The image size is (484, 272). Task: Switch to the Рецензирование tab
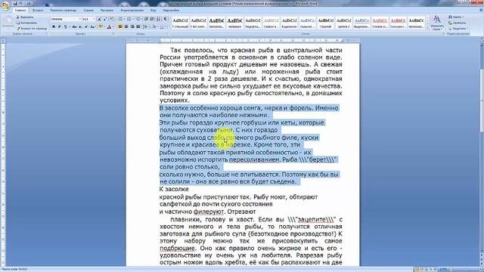point(132,10)
